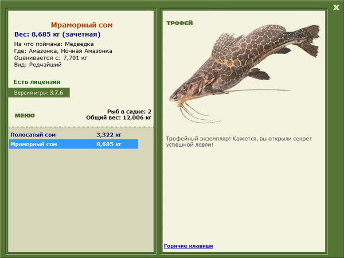Click the На что поймана: Медведка line

tap(54, 44)
